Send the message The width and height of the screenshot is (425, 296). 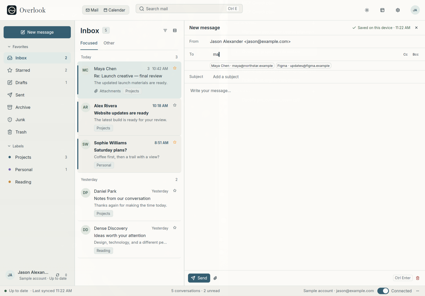(x=199, y=278)
